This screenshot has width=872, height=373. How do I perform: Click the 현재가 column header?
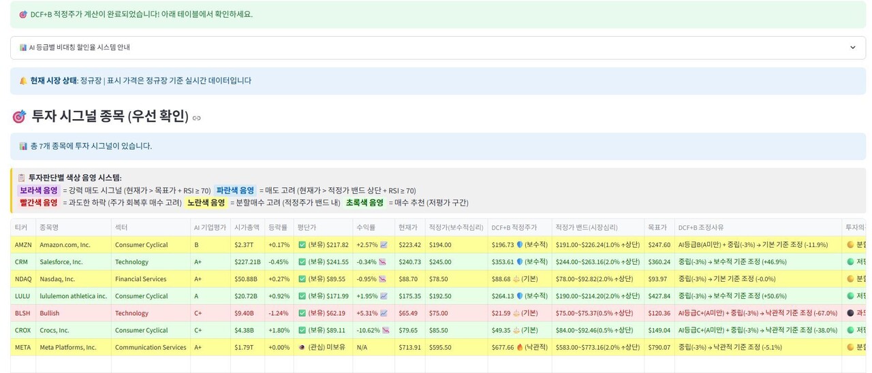point(407,228)
